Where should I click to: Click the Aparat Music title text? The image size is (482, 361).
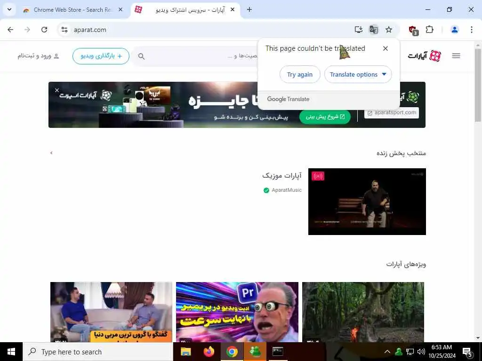[x=282, y=176]
